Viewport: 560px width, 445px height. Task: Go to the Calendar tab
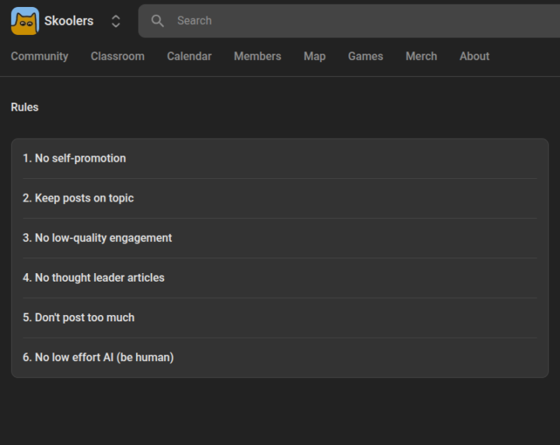189,56
